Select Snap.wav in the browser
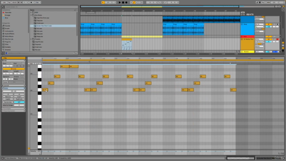The image size is (286, 161). (40, 37)
